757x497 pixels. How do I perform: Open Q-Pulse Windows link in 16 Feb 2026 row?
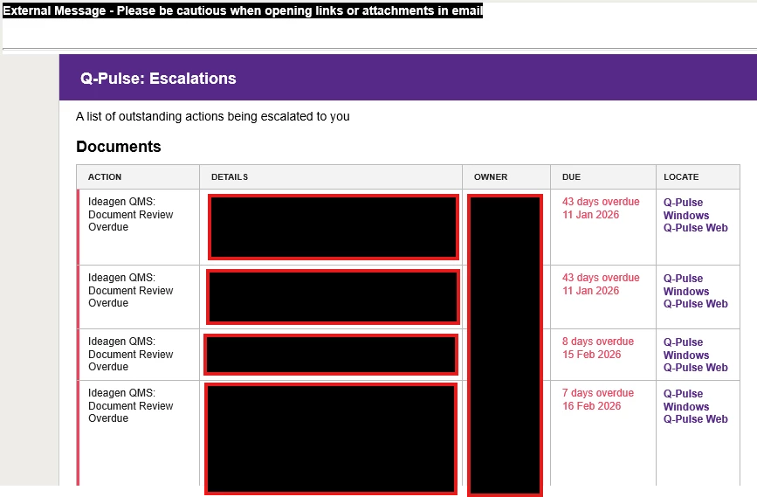(x=685, y=400)
